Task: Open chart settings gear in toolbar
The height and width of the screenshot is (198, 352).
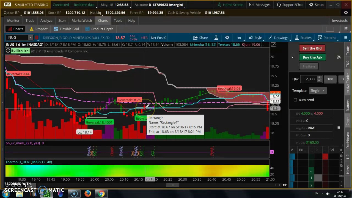Action: click(x=227, y=38)
